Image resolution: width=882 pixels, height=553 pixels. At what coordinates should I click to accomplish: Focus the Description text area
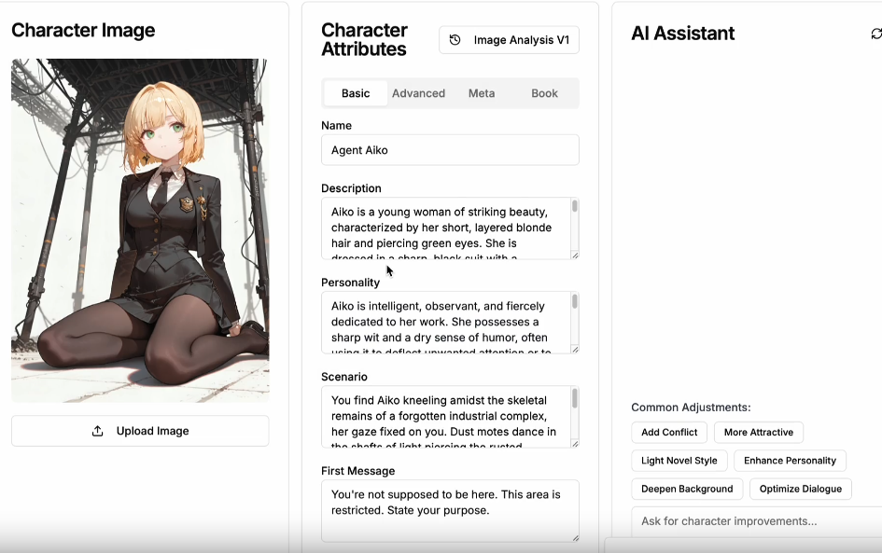[x=445, y=228]
